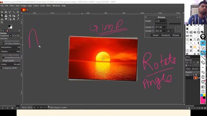Click the Angle input field
The image size is (207, 116).
click(x=160, y=21)
